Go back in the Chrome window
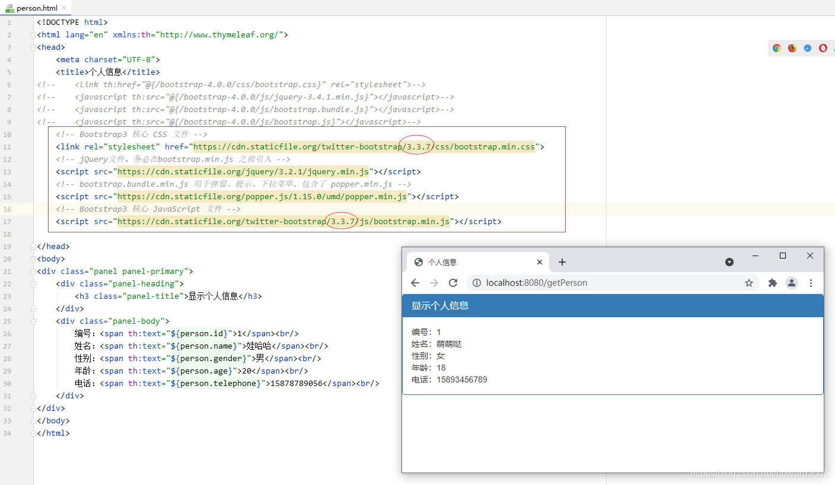 click(415, 283)
